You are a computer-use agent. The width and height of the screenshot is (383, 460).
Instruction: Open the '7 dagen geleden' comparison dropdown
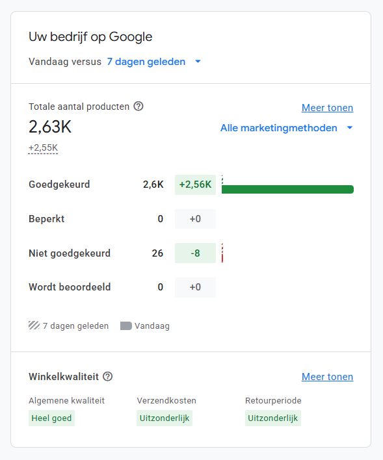(x=154, y=62)
